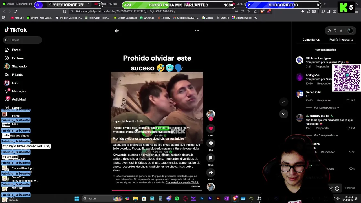Screen dimensions: 361x203
Task: Open Discord from the taskbar
Action: coord(169,198)
